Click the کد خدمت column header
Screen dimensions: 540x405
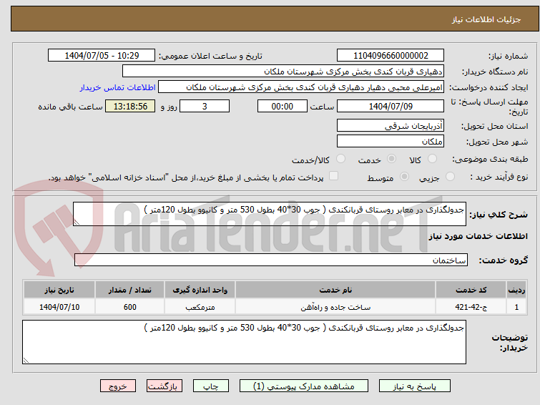471,290
